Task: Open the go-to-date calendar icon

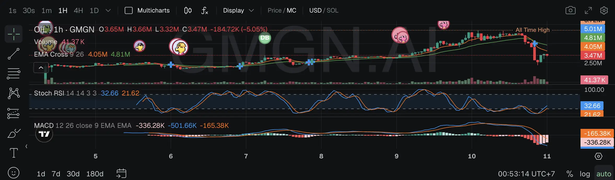Action: coord(121,173)
